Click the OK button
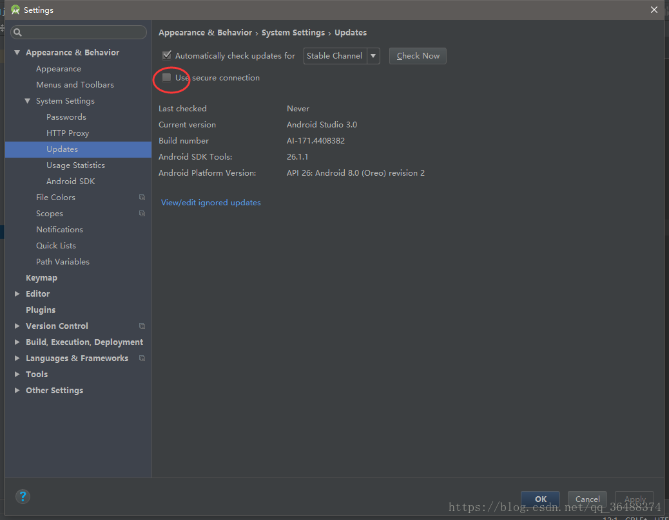669x520 pixels. pyautogui.click(x=540, y=499)
